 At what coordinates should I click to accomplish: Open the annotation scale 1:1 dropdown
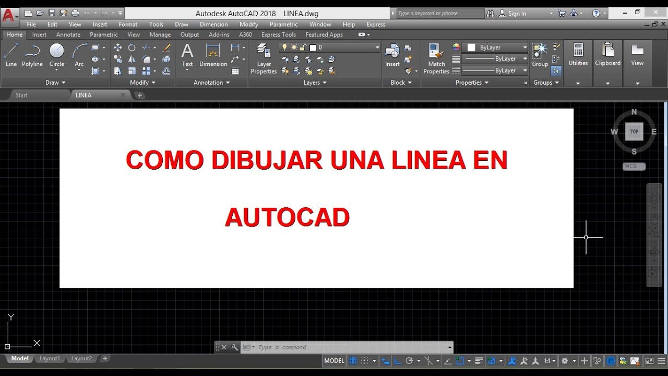(550, 360)
